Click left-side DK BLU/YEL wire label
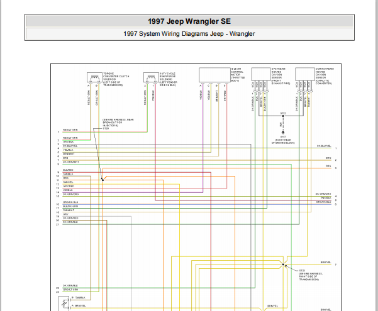 [70, 146]
